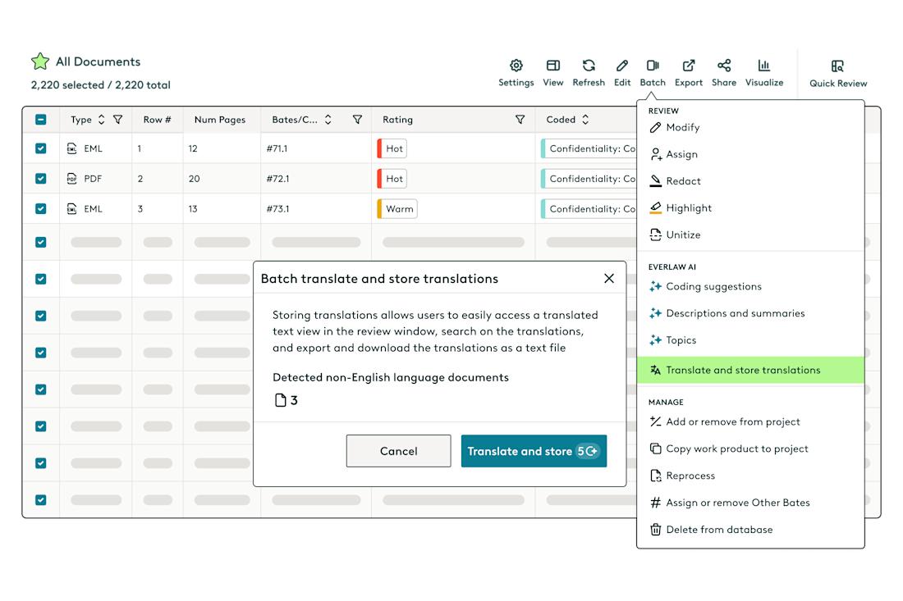This screenshot has height=601, width=903.
Task: Click the green star favorite icon
Action: (39, 61)
